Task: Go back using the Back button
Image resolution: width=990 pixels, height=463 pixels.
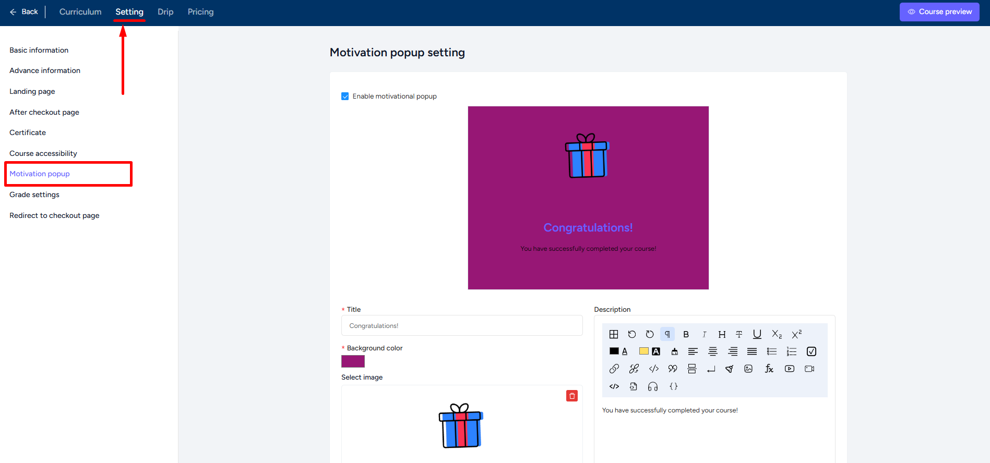Action: pos(24,11)
